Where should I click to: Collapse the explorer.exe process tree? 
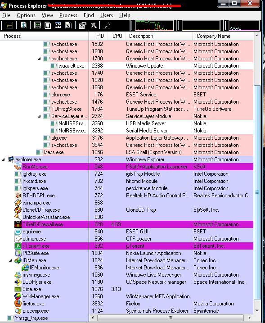[3, 159]
